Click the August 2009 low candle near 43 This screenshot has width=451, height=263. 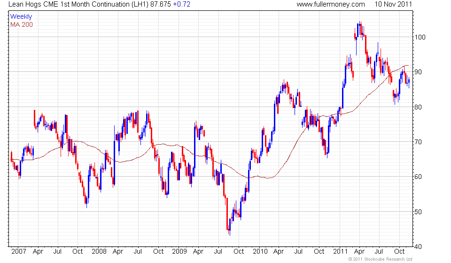pos(230,227)
